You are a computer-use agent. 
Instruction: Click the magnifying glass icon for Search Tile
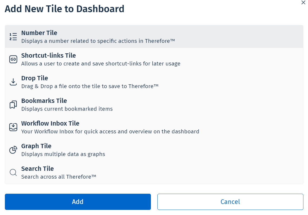tap(13, 172)
